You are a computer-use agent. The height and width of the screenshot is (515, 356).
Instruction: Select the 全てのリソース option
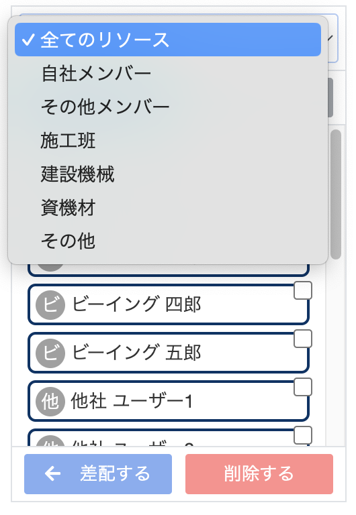click(x=168, y=40)
